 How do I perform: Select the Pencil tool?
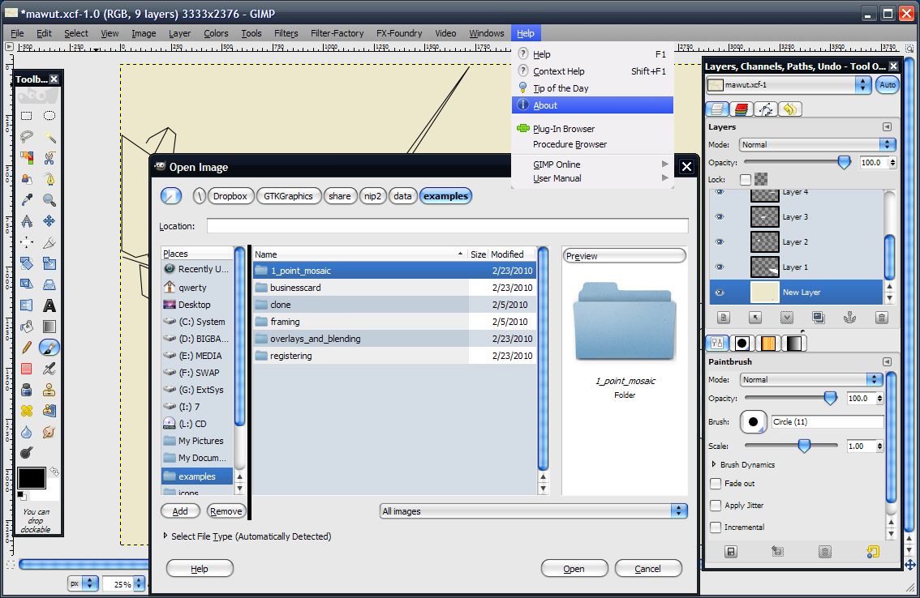[27, 348]
